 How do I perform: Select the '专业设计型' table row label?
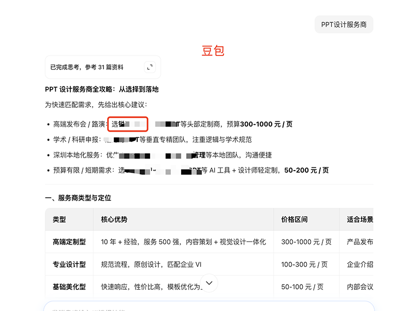coord(69,264)
